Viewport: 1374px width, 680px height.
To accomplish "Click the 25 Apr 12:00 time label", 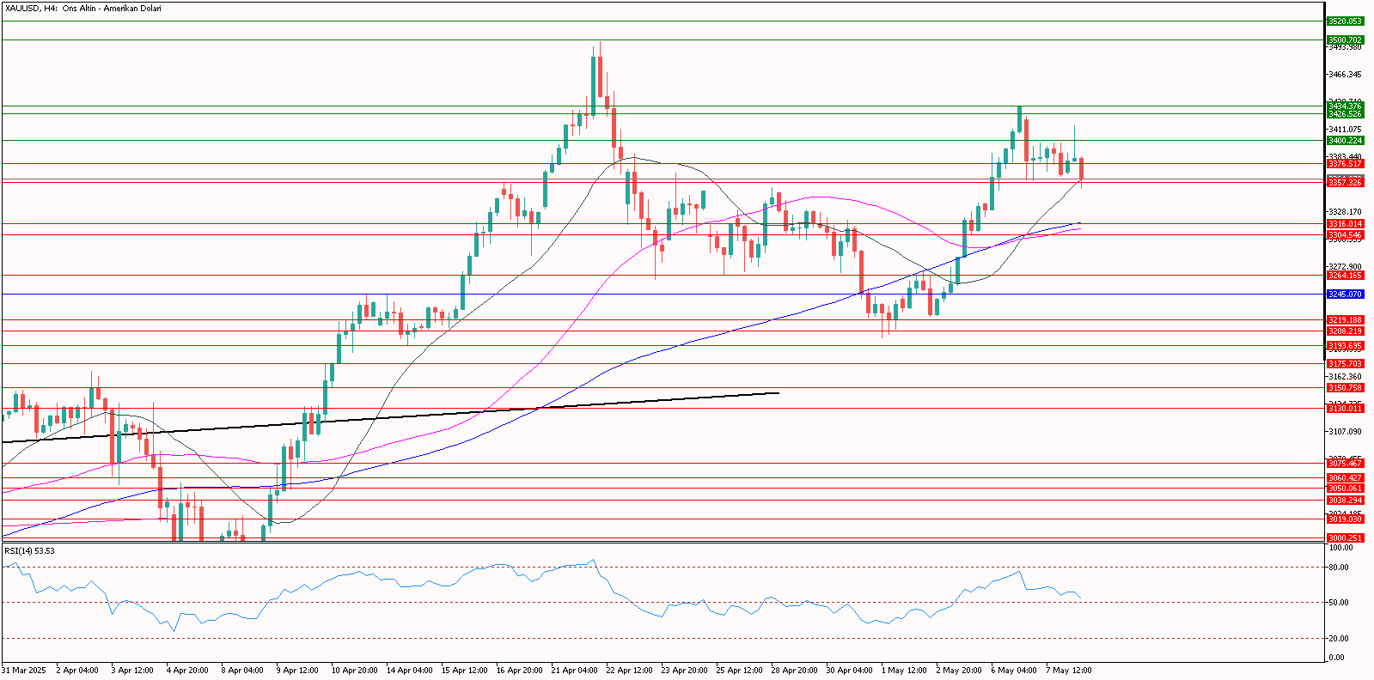I will (x=740, y=671).
